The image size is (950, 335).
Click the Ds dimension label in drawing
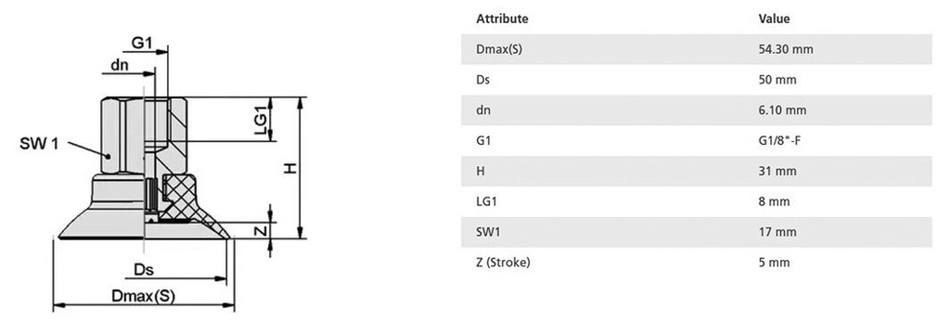point(144,269)
